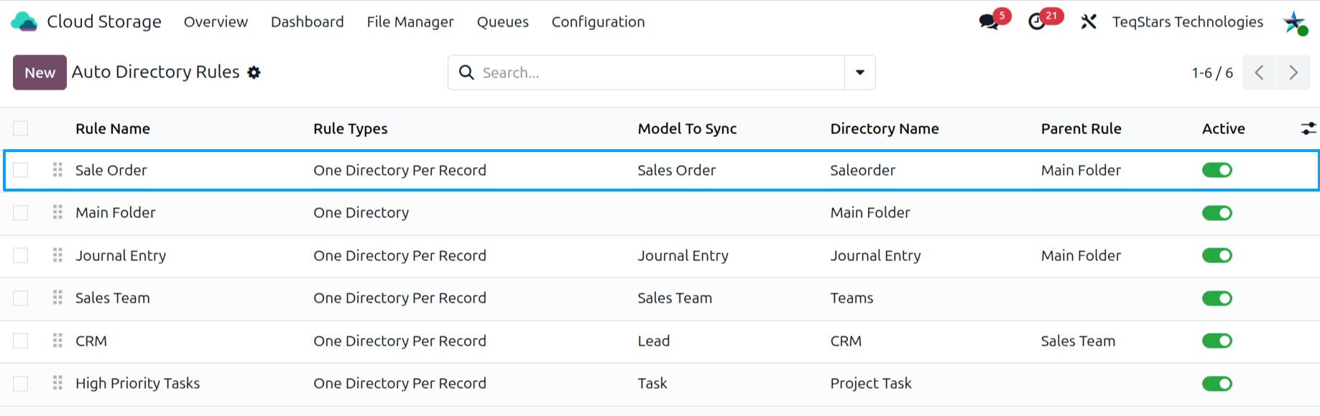Click the drag handle for High Priority Tasks
Image resolution: width=1320 pixels, height=416 pixels.
57,383
